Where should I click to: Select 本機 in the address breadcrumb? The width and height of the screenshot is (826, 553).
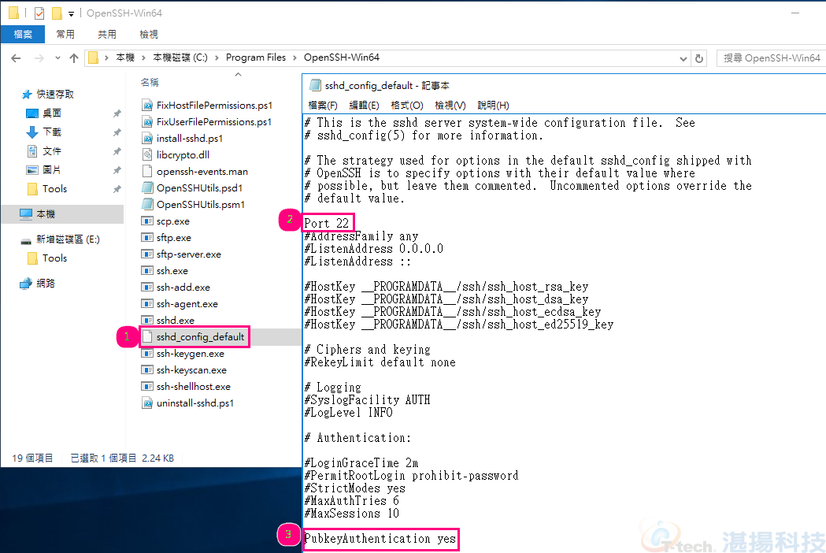[x=125, y=58]
